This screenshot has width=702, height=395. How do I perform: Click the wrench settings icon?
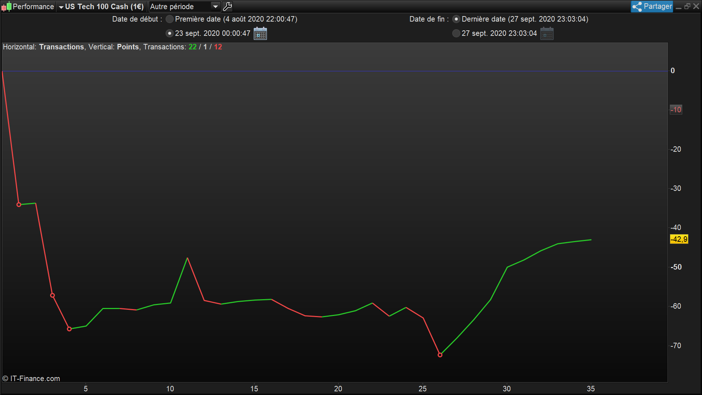pos(227,7)
